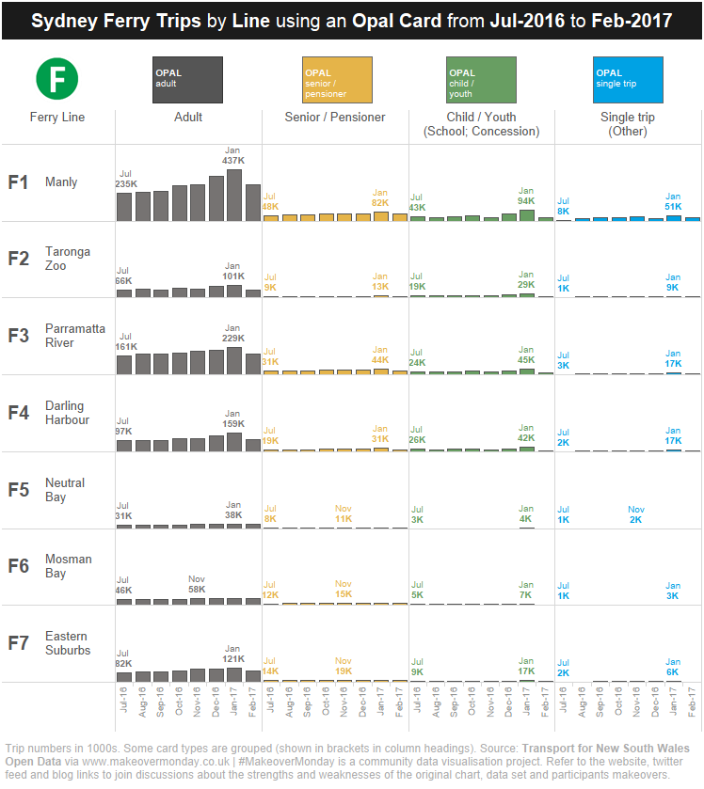Click the Adult column heading
The height and width of the screenshot is (789, 704).
coord(188,118)
